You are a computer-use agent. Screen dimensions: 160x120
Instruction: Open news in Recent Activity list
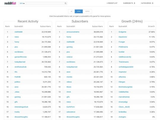pyautogui.click(x=17, y=37)
